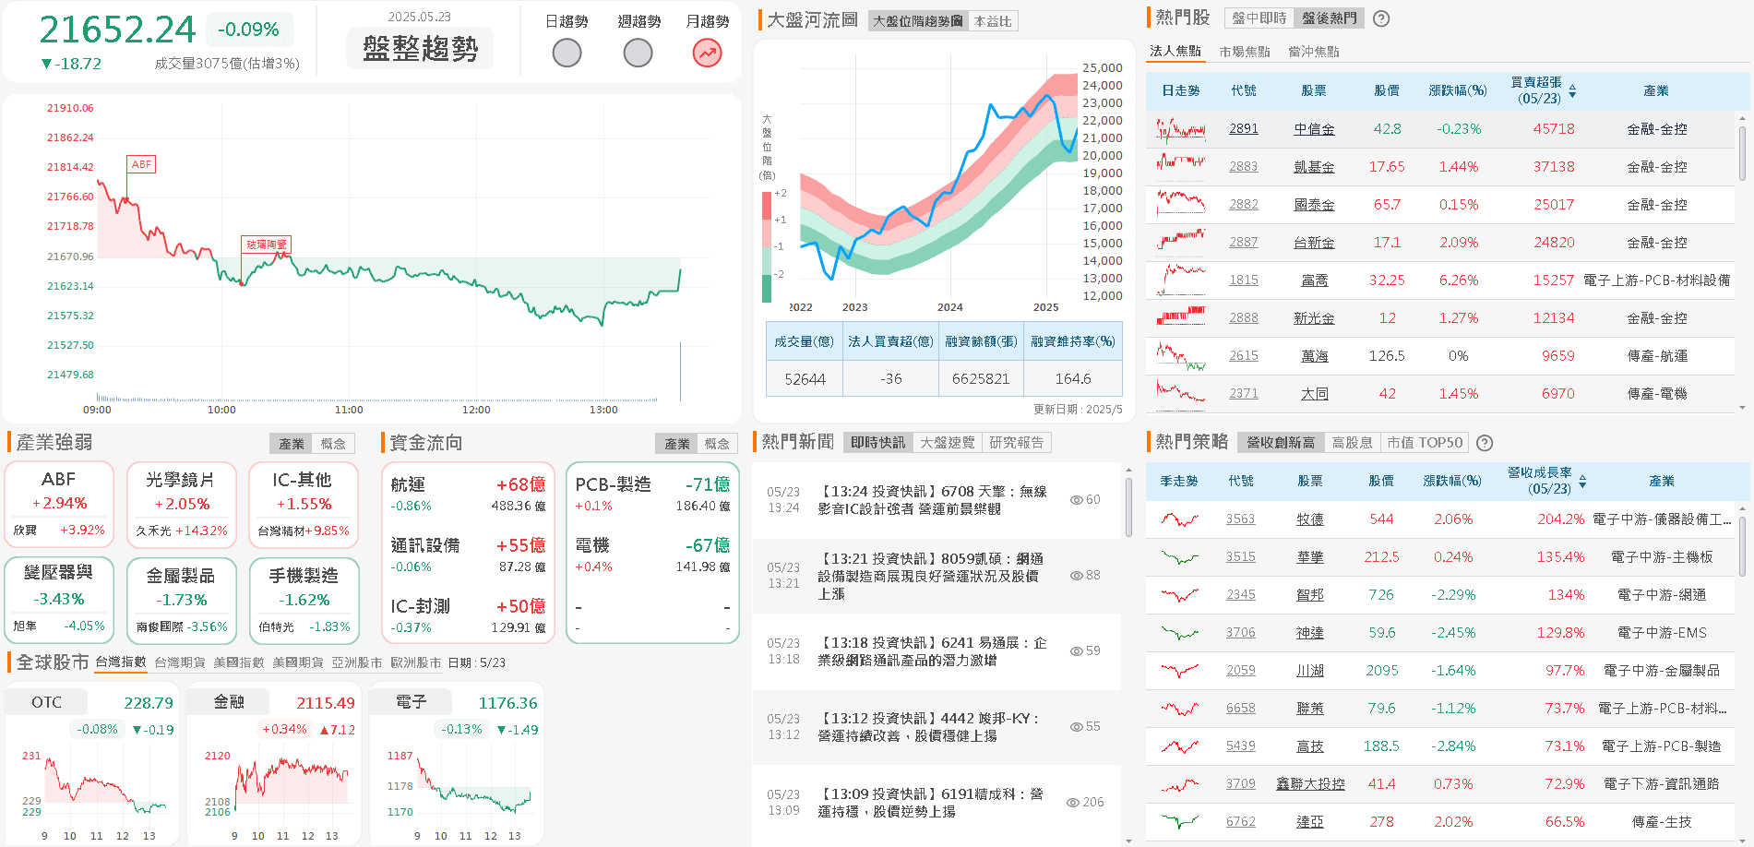Switch 資金流向 panel to 產業
This screenshot has width=1754, height=847.
click(x=676, y=444)
